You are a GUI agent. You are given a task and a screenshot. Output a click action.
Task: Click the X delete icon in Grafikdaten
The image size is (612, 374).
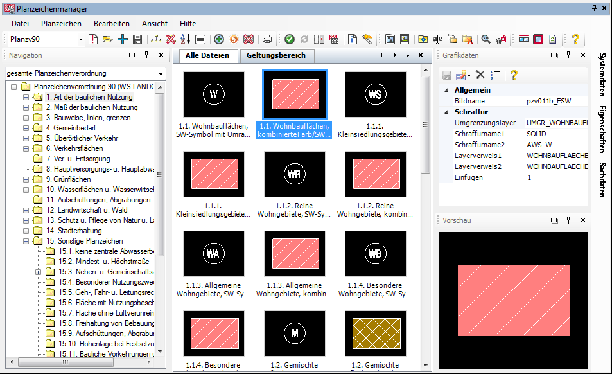pyautogui.click(x=480, y=75)
